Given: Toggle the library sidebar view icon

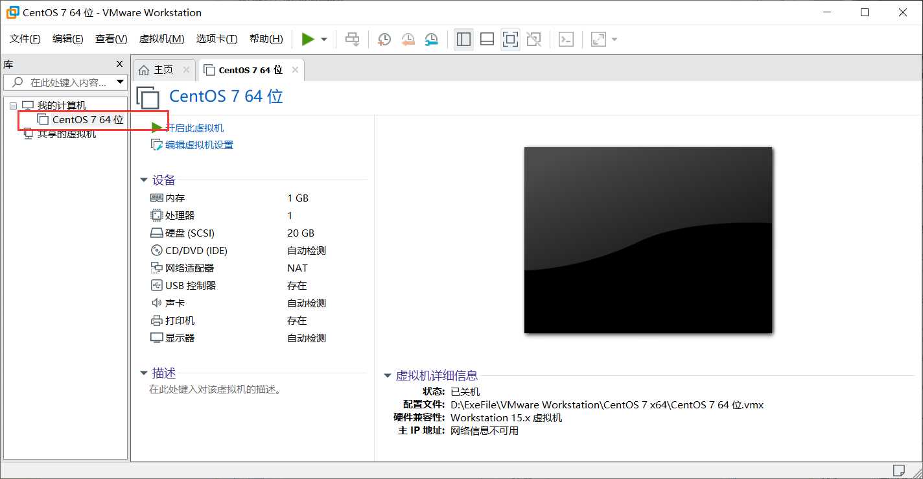Looking at the screenshot, I should click(x=463, y=40).
